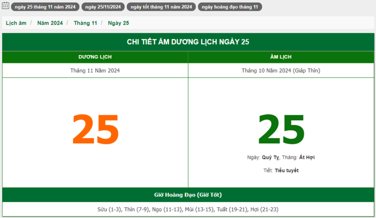Select the 'ÂM LỊCH' column header
The width and height of the screenshot is (376, 218).
(x=281, y=57)
